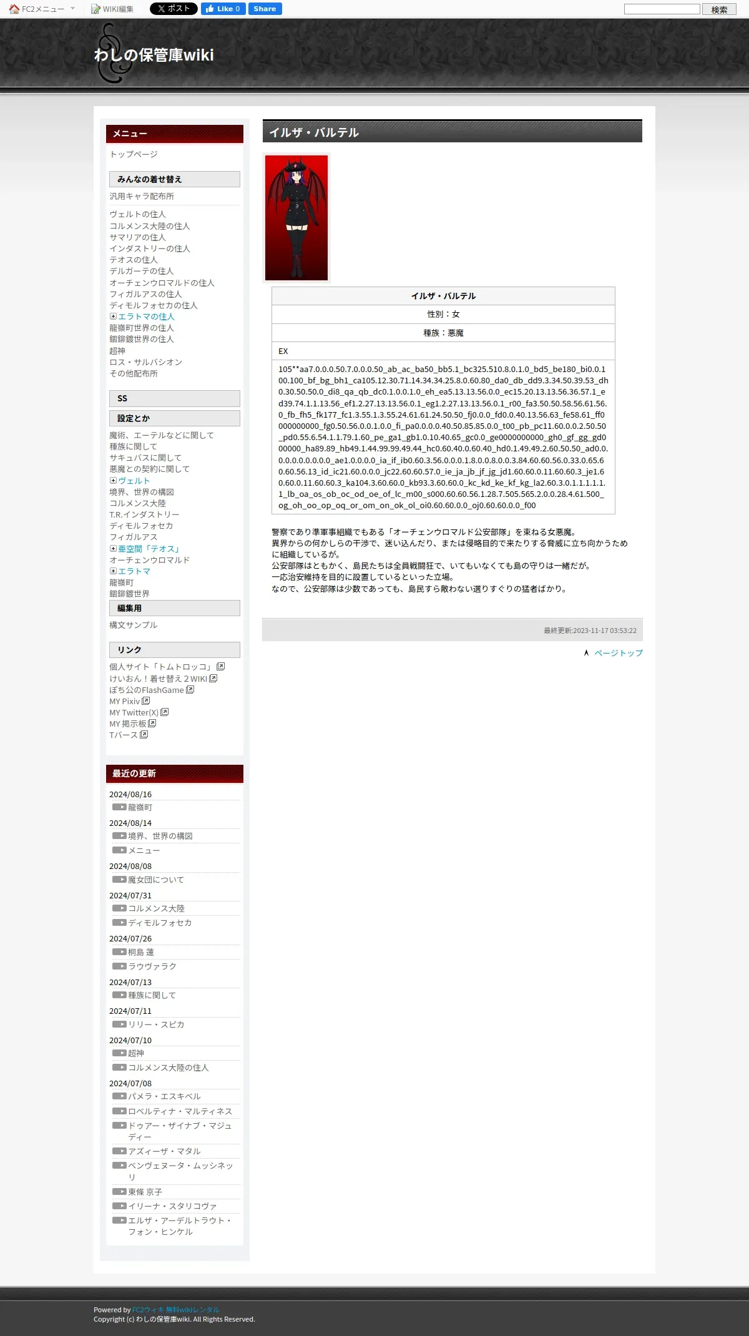
Task: Click the arrow icon beside イリーナ・スタリコヴァ
Action: 119,1206
